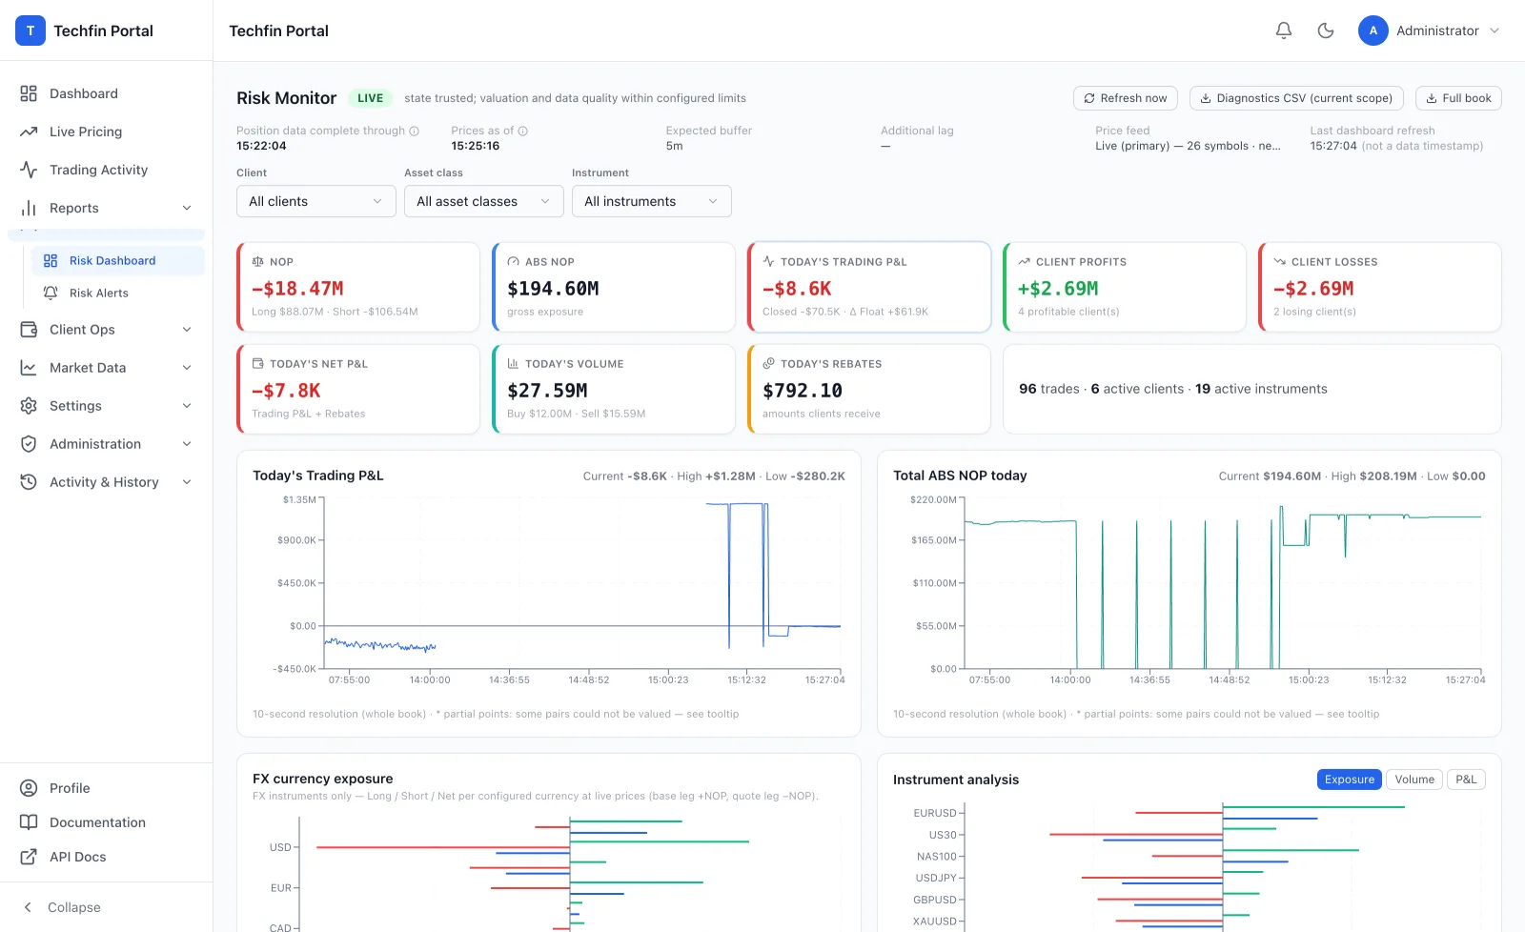Open the All instruments dropdown

tap(652, 201)
